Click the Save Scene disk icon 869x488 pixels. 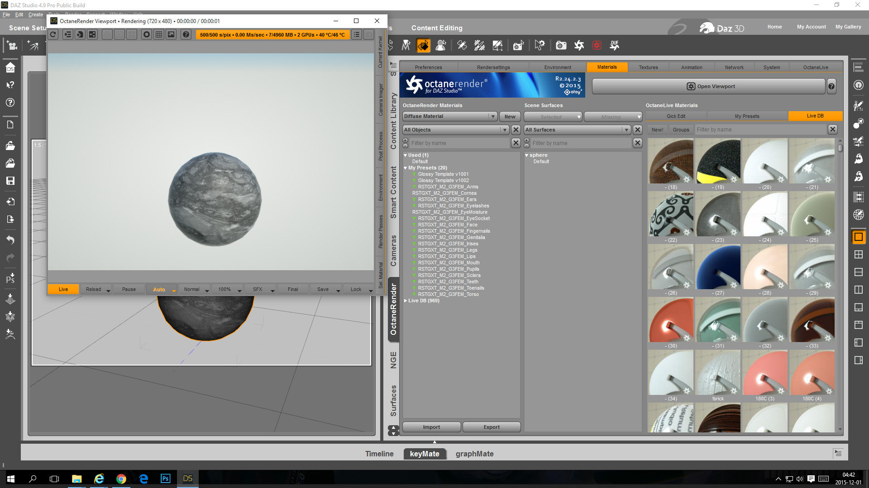pyautogui.click(x=10, y=181)
